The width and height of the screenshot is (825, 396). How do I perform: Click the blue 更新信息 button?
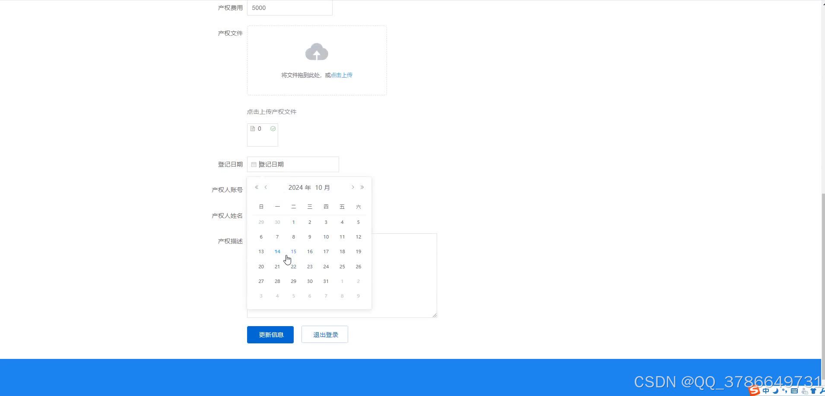point(270,334)
